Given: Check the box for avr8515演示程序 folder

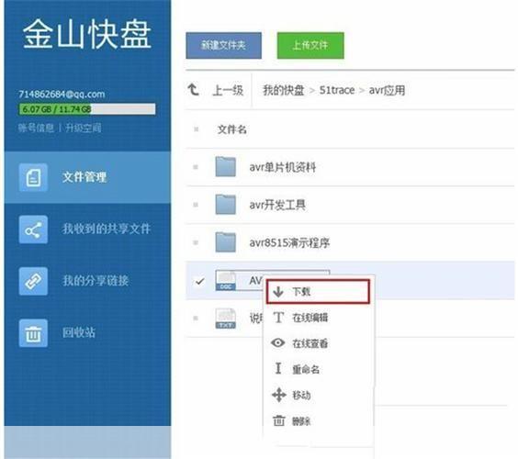Looking at the screenshot, I should tap(196, 242).
